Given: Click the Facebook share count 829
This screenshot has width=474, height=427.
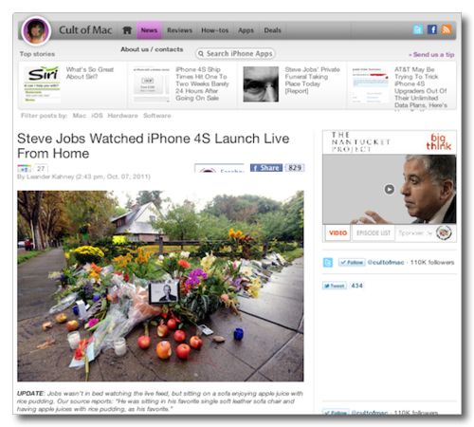Looking at the screenshot, I should (295, 168).
